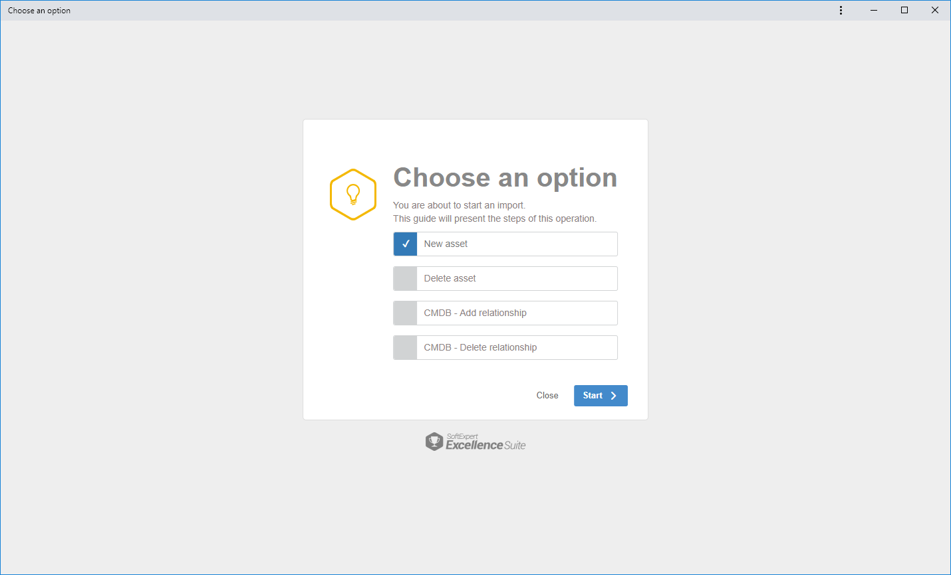The image size is (951, 575).
Task: Click the white checkmark on New asset
Action: [406, 244]
